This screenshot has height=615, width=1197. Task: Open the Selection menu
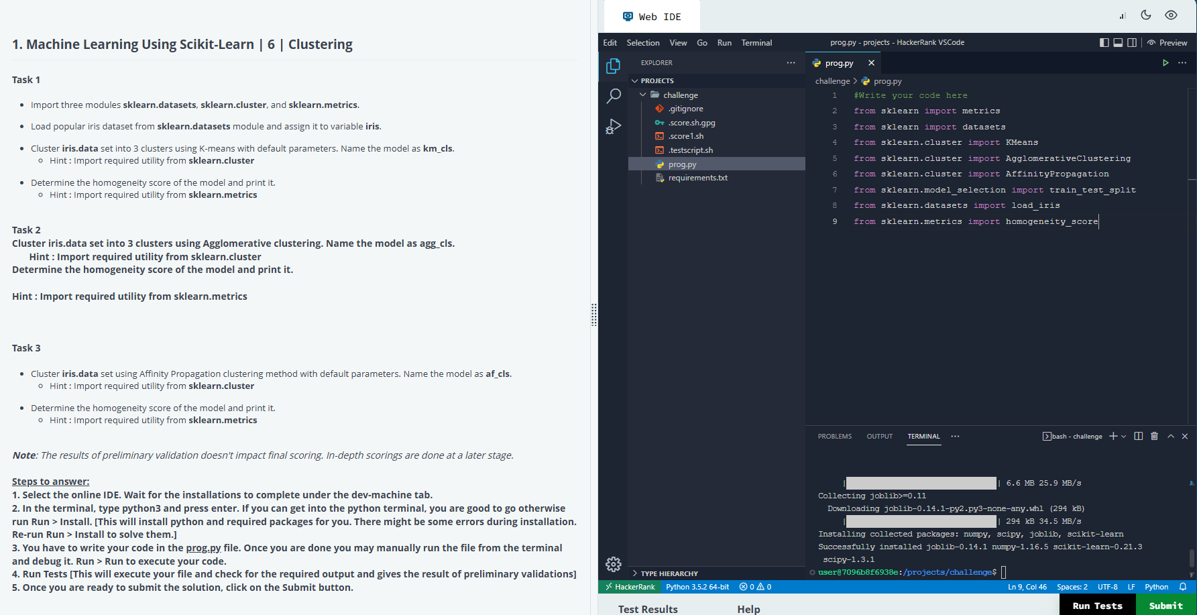[x=643, y=42]
